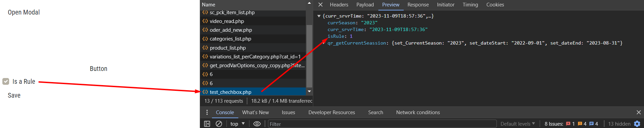
Task: Open the 8 Issues counter
Action: [x=571, y=124]
